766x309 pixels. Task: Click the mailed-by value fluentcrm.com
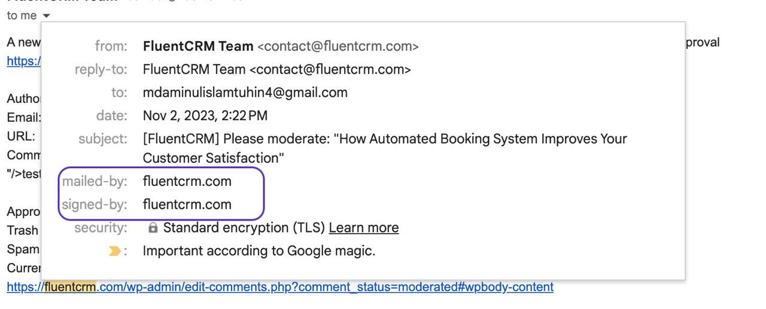point(187,181)
